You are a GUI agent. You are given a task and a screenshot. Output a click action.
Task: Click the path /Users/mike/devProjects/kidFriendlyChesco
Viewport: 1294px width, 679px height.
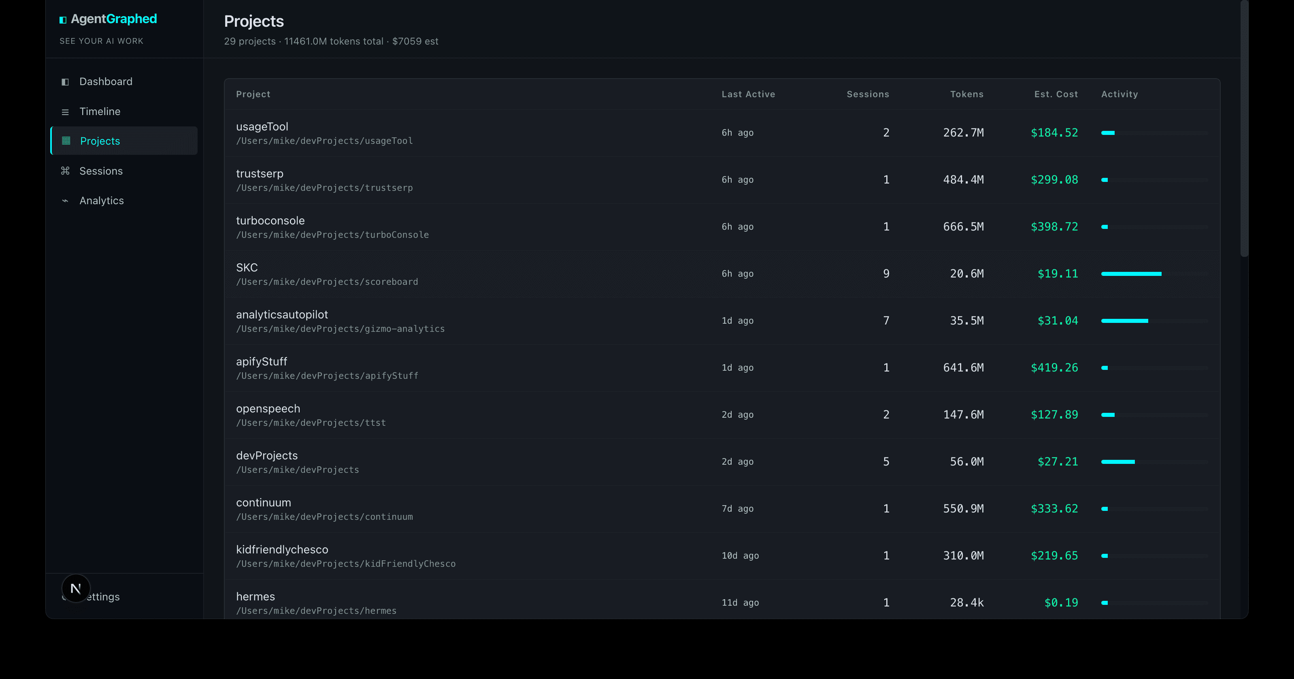pyautogui.click(x=346, y=564)
